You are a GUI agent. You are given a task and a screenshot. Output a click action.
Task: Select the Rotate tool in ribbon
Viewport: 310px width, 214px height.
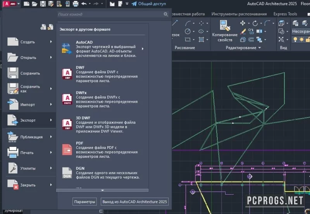pos(255,23)
